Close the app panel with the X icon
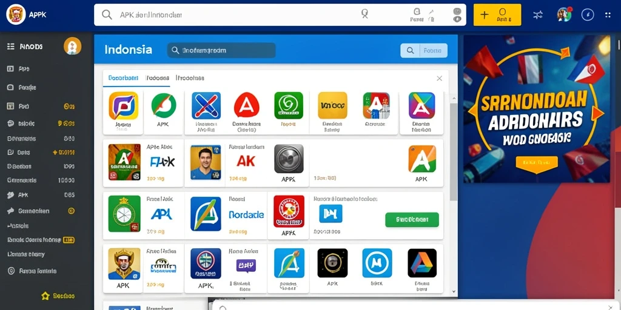 pos(439,78)
